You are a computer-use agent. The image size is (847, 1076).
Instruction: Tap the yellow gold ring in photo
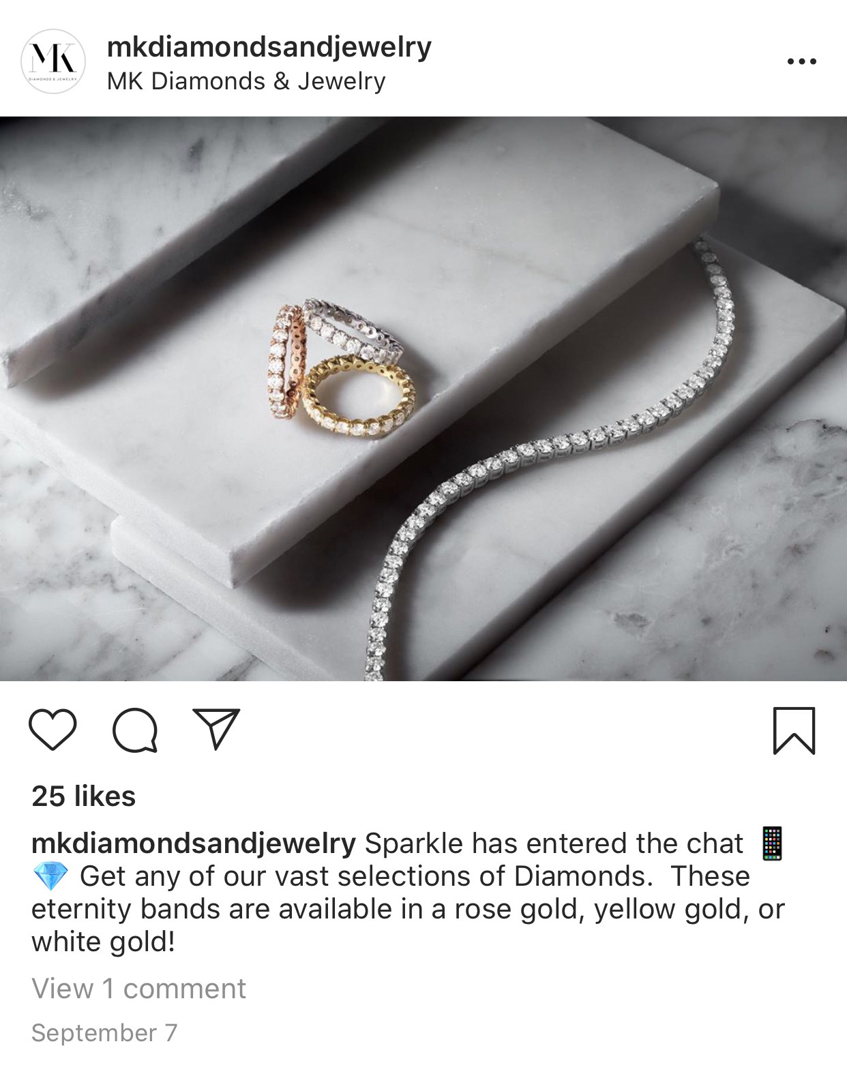click(x=358, y=396)
